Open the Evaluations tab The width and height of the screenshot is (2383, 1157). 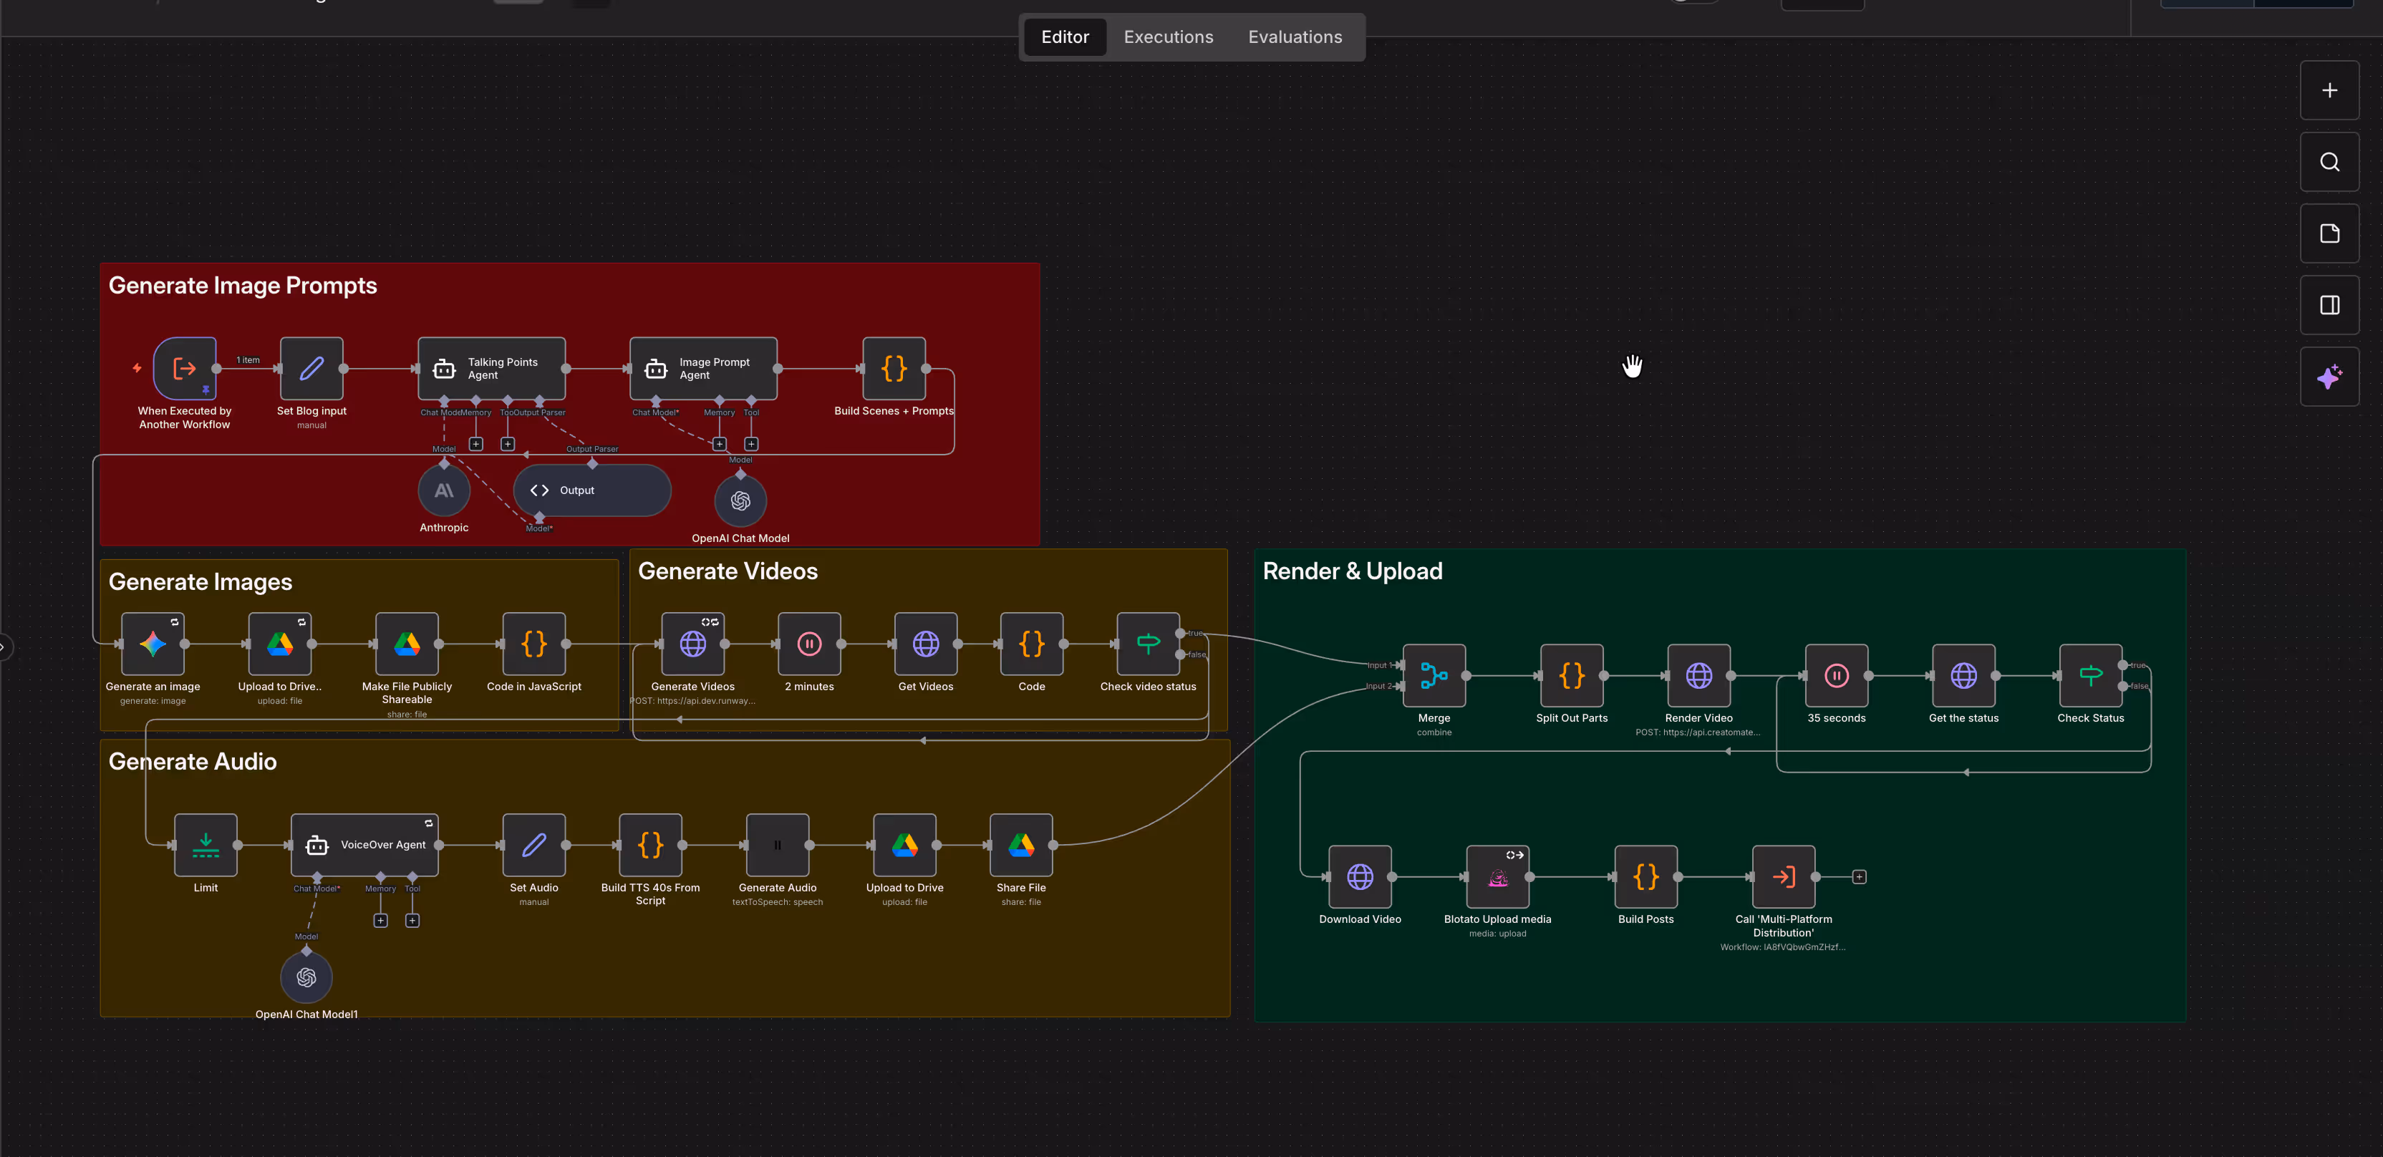(x=1294, y=37)
